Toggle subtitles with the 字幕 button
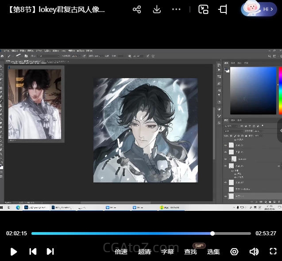Image resolution: width=282 pixels, height=261 pixels. click(167, 252)
